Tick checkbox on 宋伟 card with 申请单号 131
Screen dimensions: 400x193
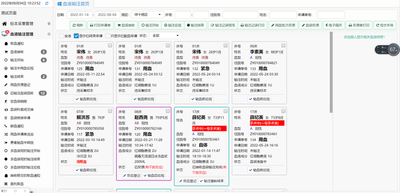[167, 45]
